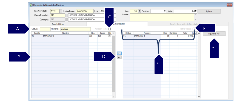Click cédula cell 01 in right grid

click(128, 36)
